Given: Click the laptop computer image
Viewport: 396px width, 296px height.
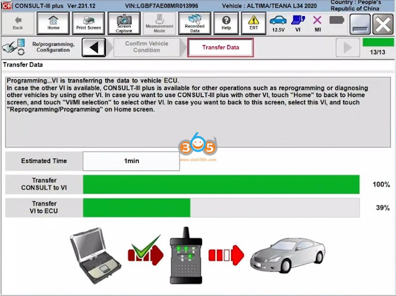Looking at the screenshot, I should click(x=95, y=255).
